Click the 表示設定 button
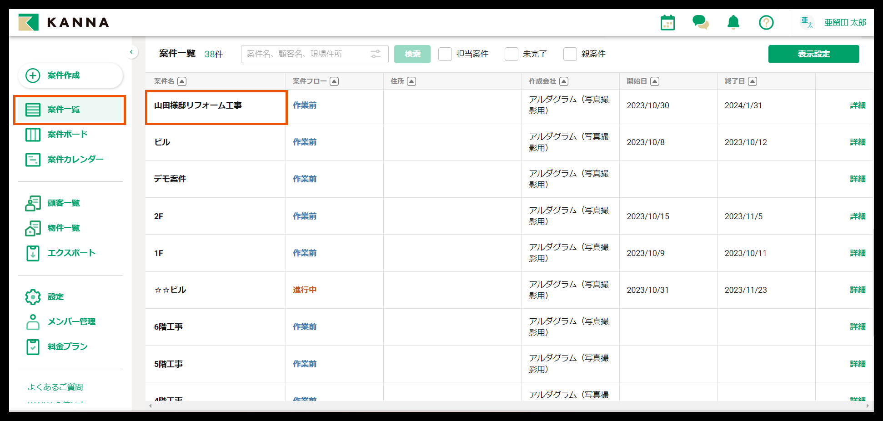 point(813,54)
